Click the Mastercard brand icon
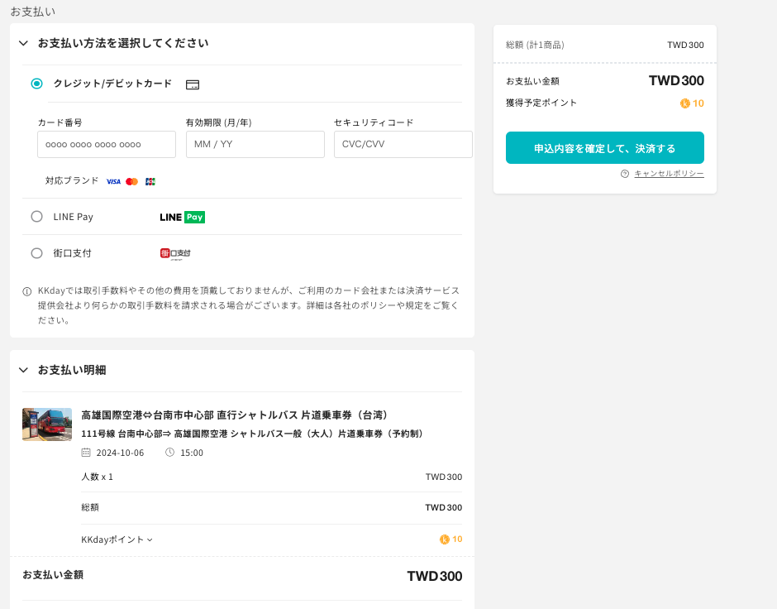The width and height of the screenshot is (777, 609). tap(131, 181)
